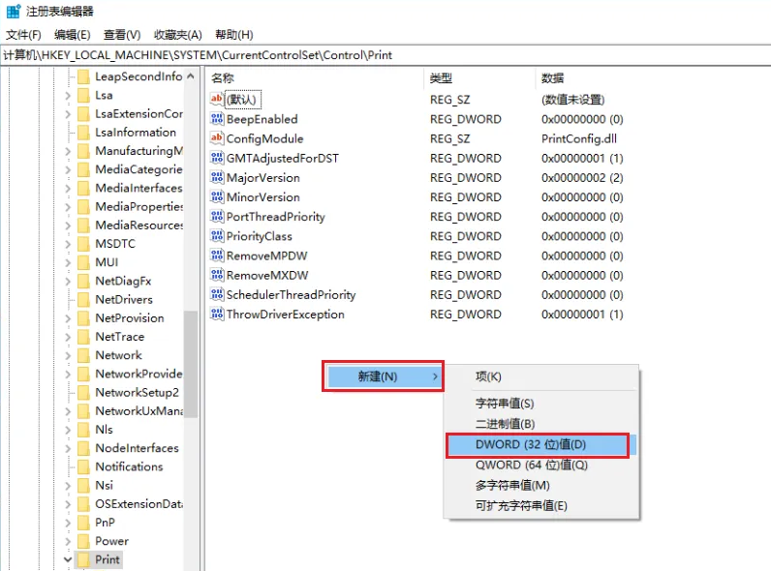
Task: Click the Registry Editor app icon in title bar
Action: (x=13, y=12)
